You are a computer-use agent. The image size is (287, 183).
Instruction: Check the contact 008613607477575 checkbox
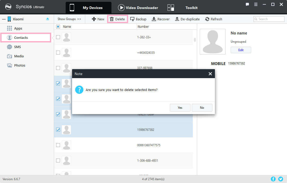click(58, 145)
